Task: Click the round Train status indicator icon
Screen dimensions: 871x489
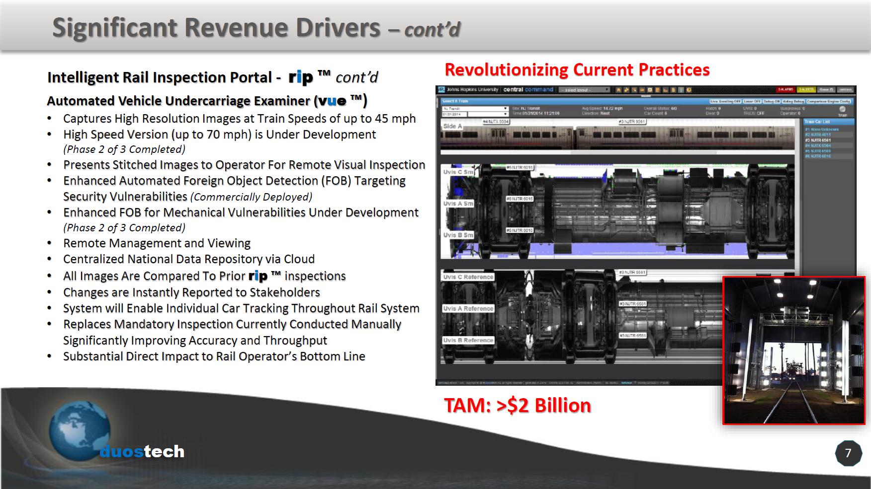Action: [x=842, y=109]
